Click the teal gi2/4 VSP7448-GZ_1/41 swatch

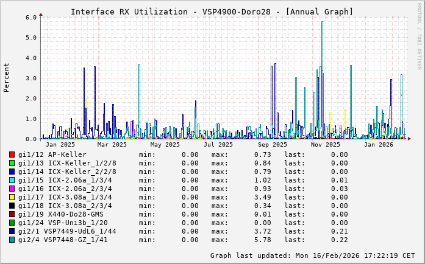tap(12, 240)
